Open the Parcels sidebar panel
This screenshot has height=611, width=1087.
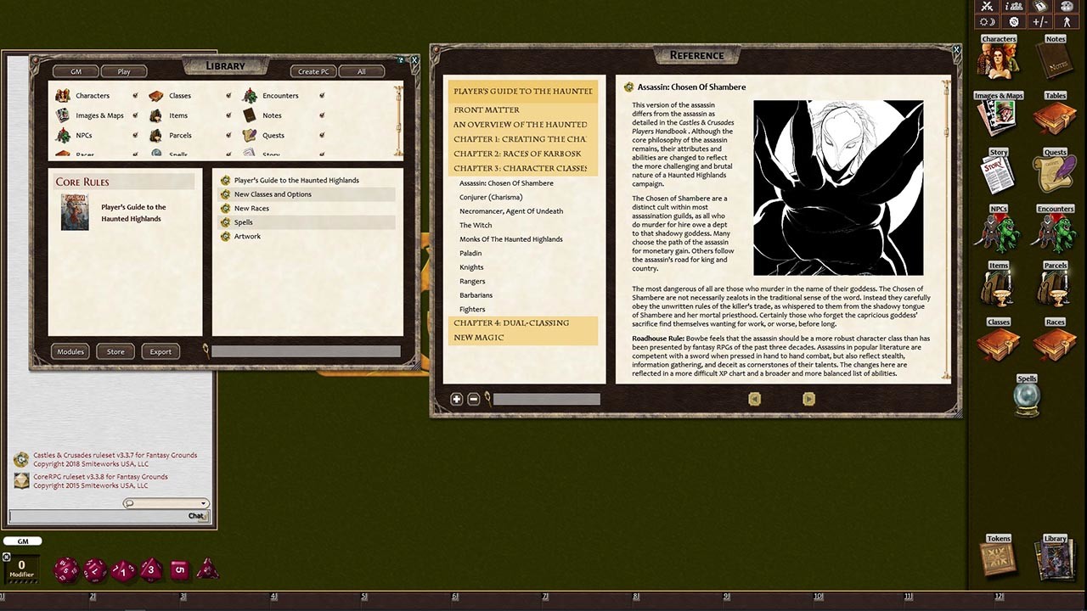[x=1055, y=284]
